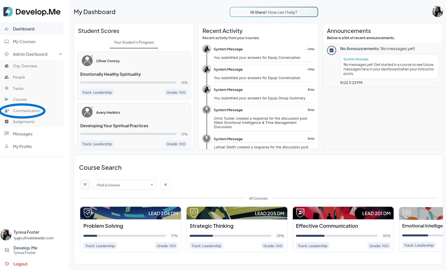Image resolution: width=446 pixels, height=270 pixels.
Task: Clear the course search with the X button
Action: (165, 185)
